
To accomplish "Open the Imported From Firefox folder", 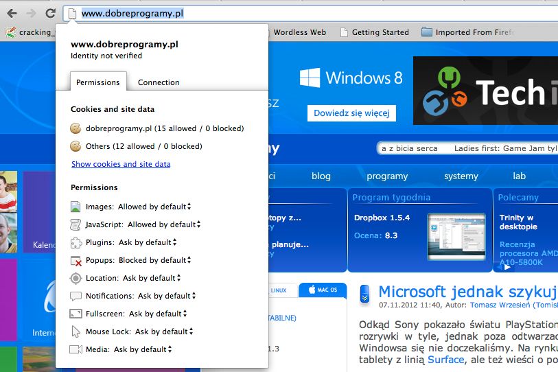I will 468,32.
